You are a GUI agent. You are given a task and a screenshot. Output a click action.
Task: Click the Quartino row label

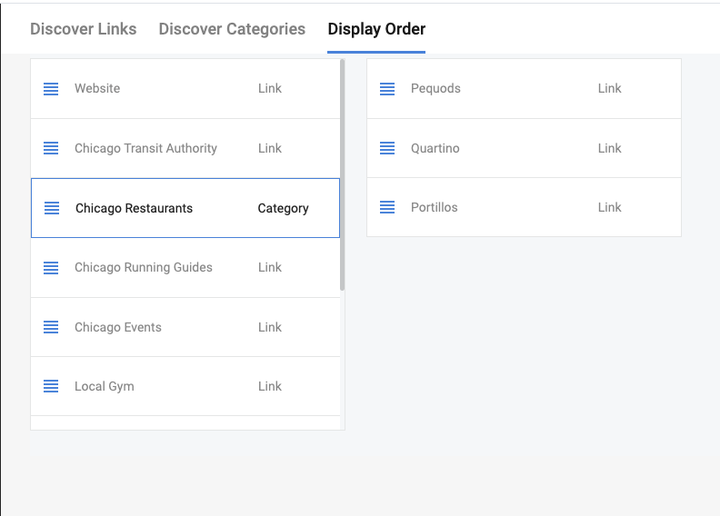pos(435,148)
